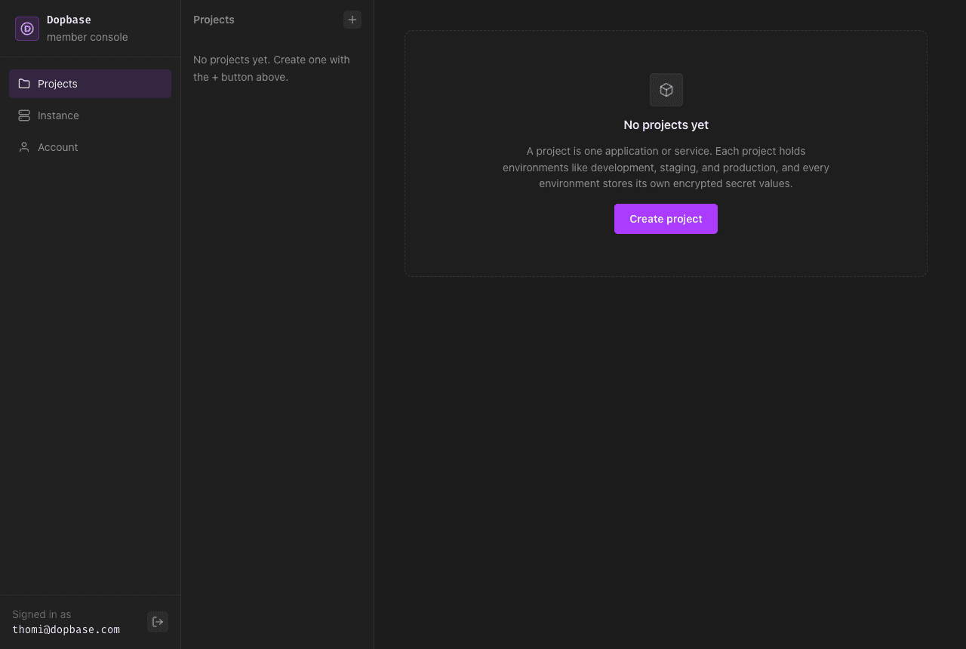Image resolution: width=966 pixels, height=649 pixels.
Task: Go to the Instance section label
Action: 58,115
